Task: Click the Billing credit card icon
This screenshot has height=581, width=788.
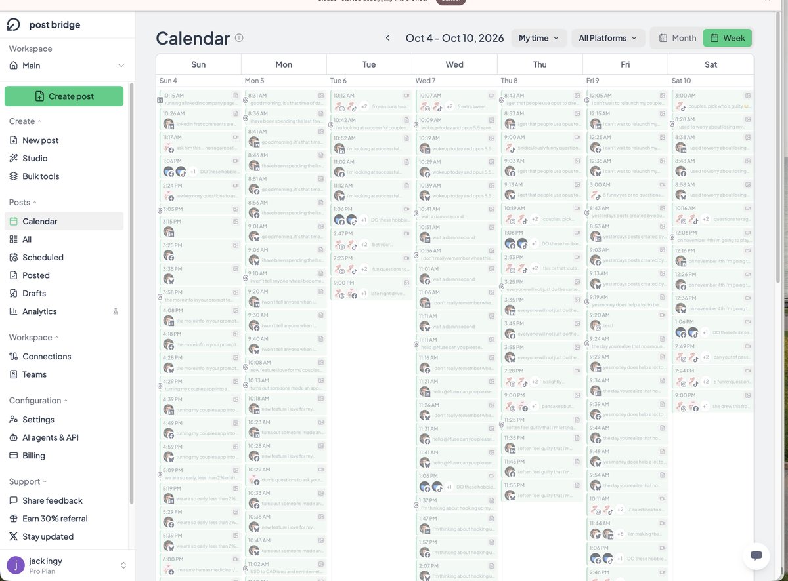Action: [14, 456]
